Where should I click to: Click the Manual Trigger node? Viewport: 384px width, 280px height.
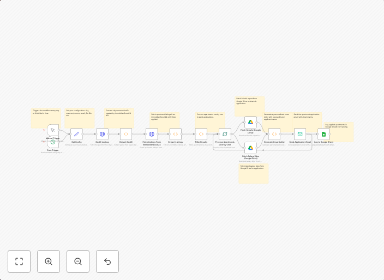pyautogui.click(x=52, y=130)
